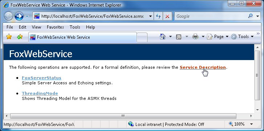264x131 pixels.
Task: Select the FoxWebService Web Service tab
Action: [82, 37]
